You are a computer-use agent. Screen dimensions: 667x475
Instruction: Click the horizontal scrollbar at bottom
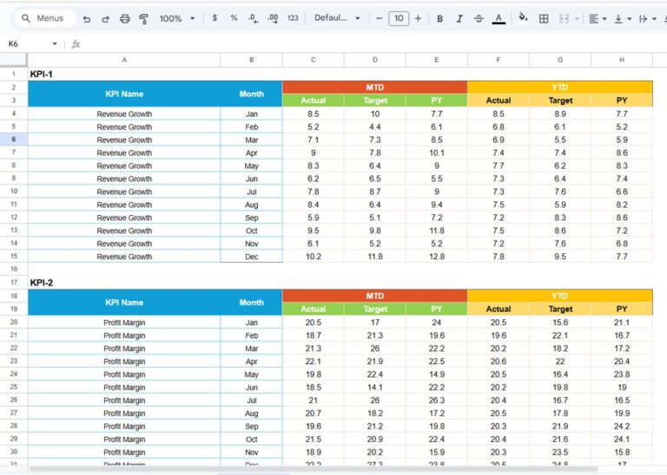click(x=314, y=469)
